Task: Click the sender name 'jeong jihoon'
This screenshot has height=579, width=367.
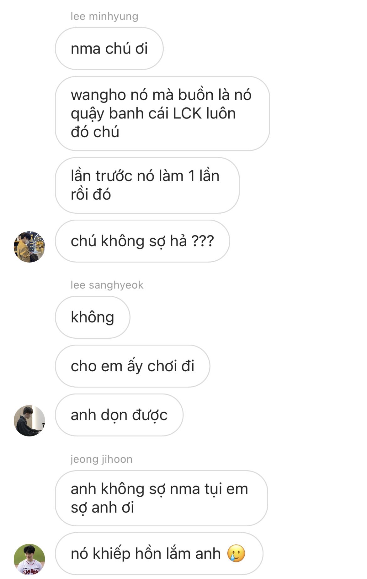Action: point(101,459)
